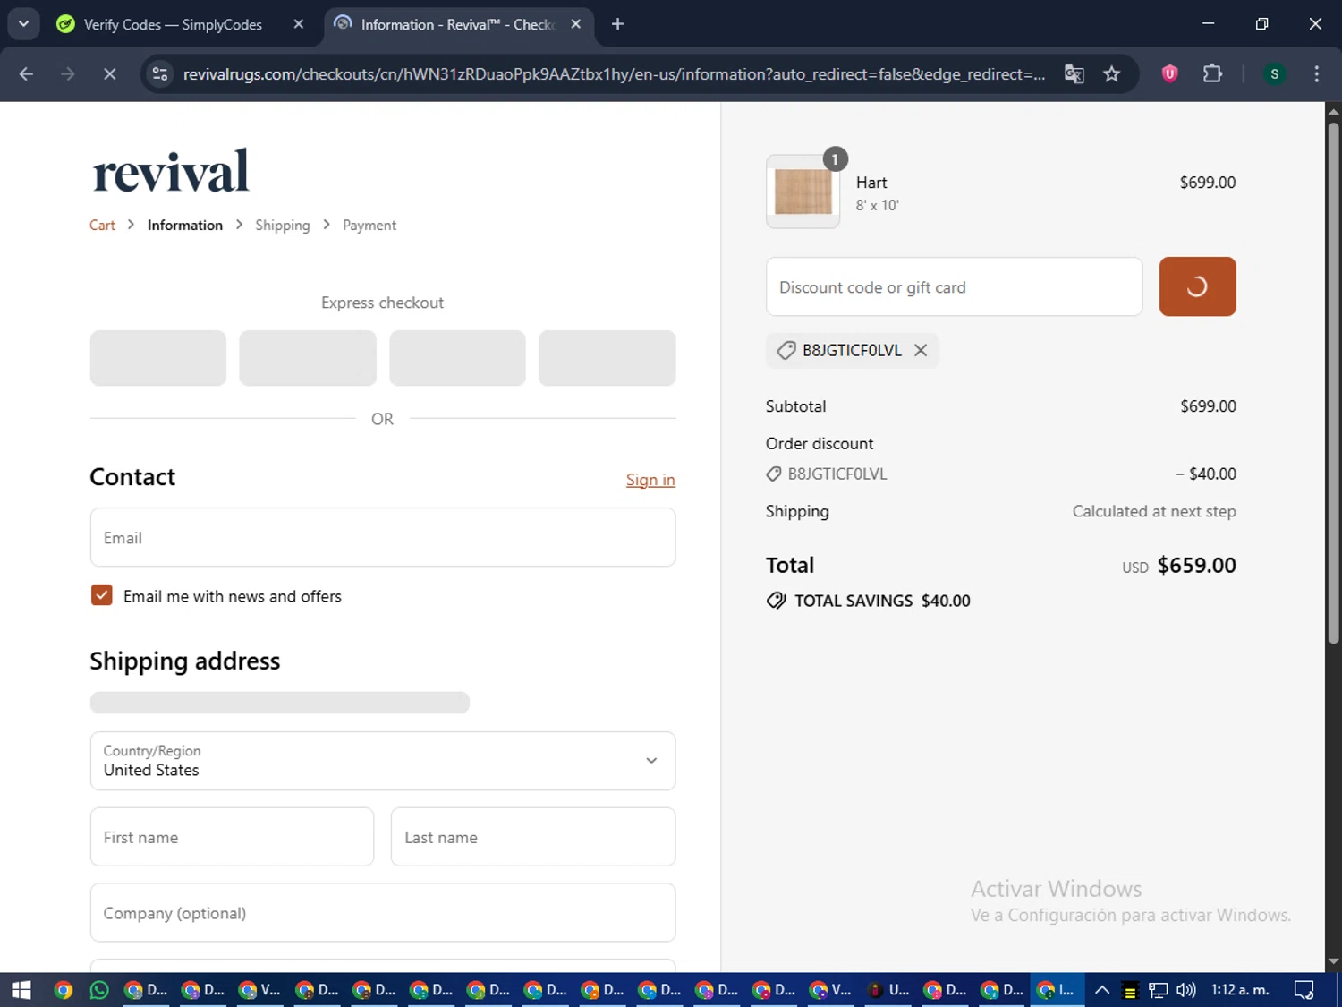This screenshot has width=1342, height=1007.
Task: Click the first Express checkout placeholder button
Action: (158, 358)
